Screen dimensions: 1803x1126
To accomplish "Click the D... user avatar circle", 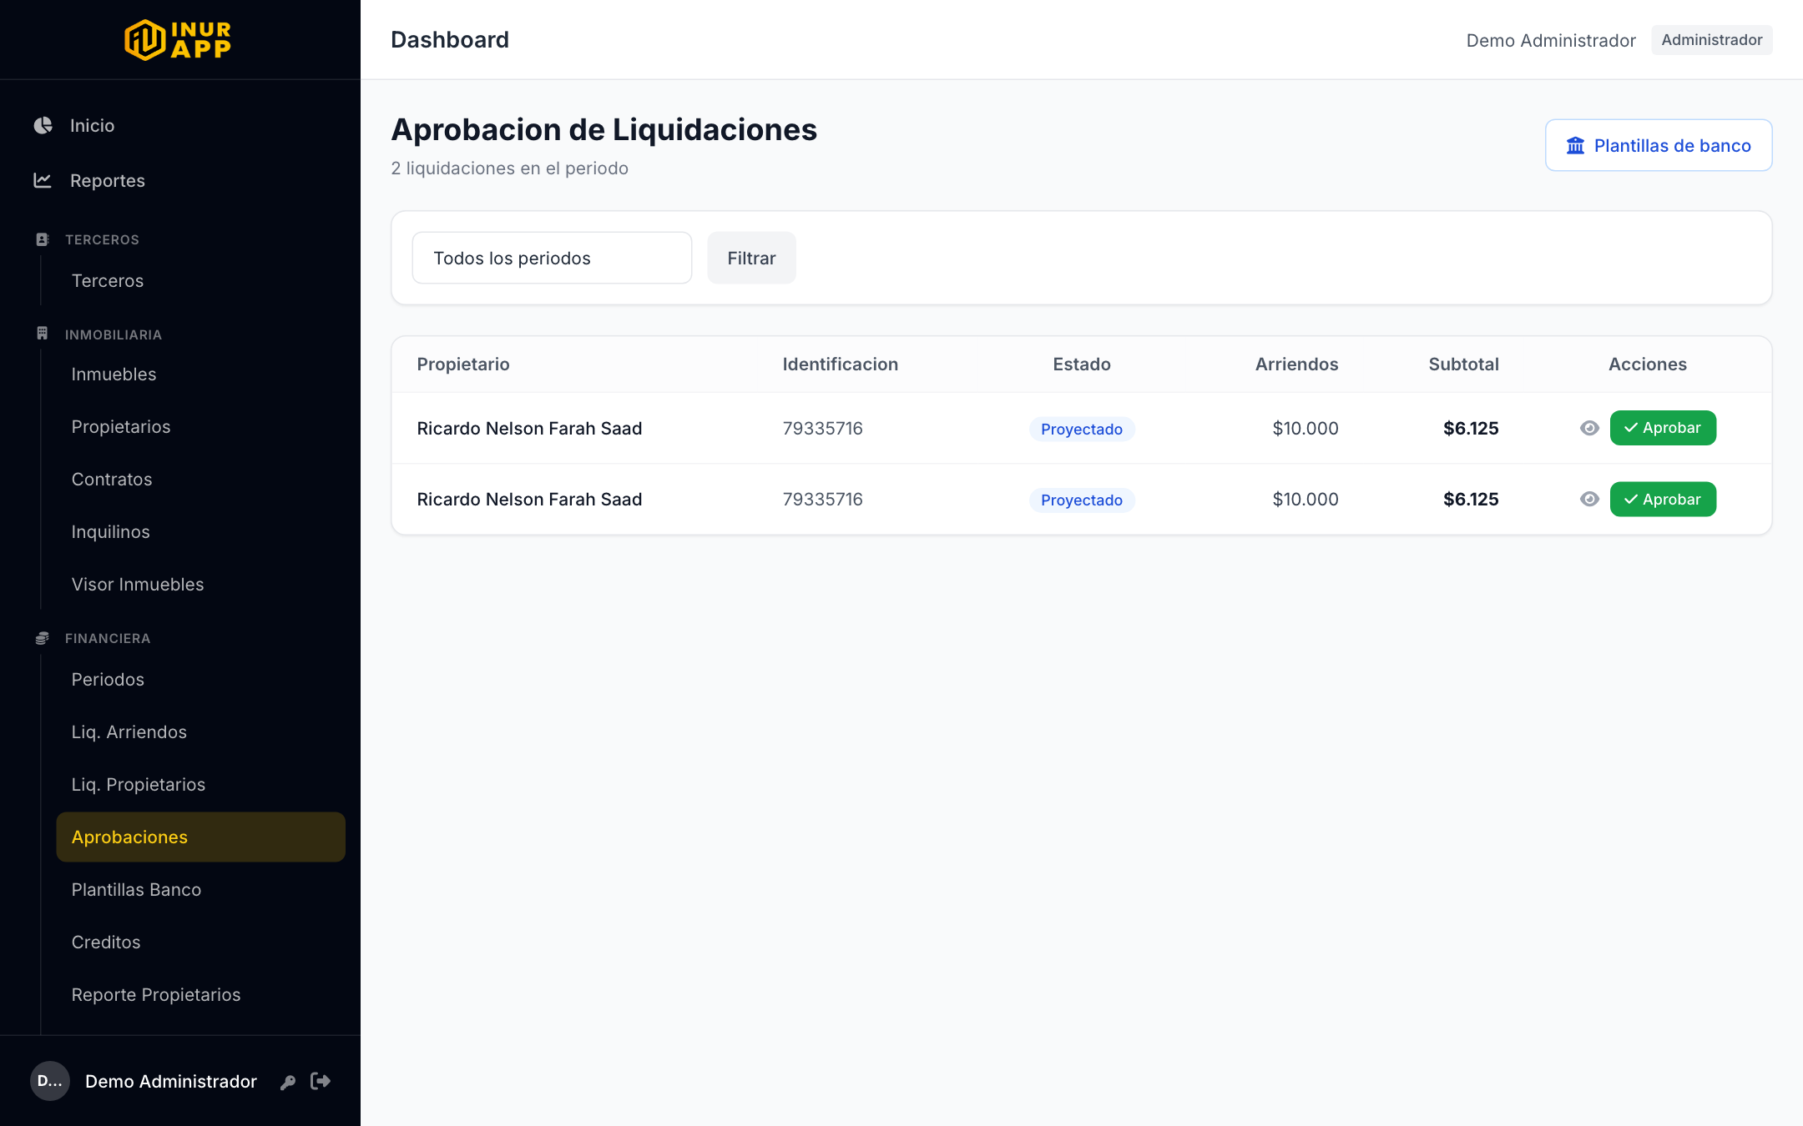I will [x=50, y=1081].
